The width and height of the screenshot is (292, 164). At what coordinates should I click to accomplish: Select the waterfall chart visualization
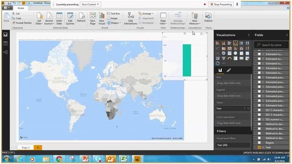pyautogui.click(x=247, y=48)
